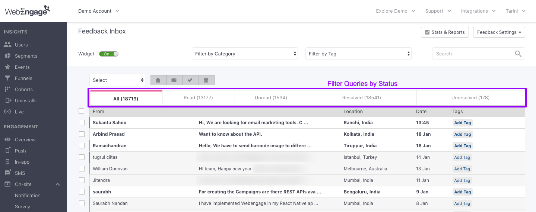Tick the tugrul ciltas row checkbox
This screenshot has height=212, width=536.
(x=82, y=157)
